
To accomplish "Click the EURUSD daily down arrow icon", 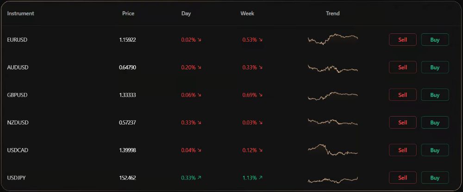I will pos(200,40).
